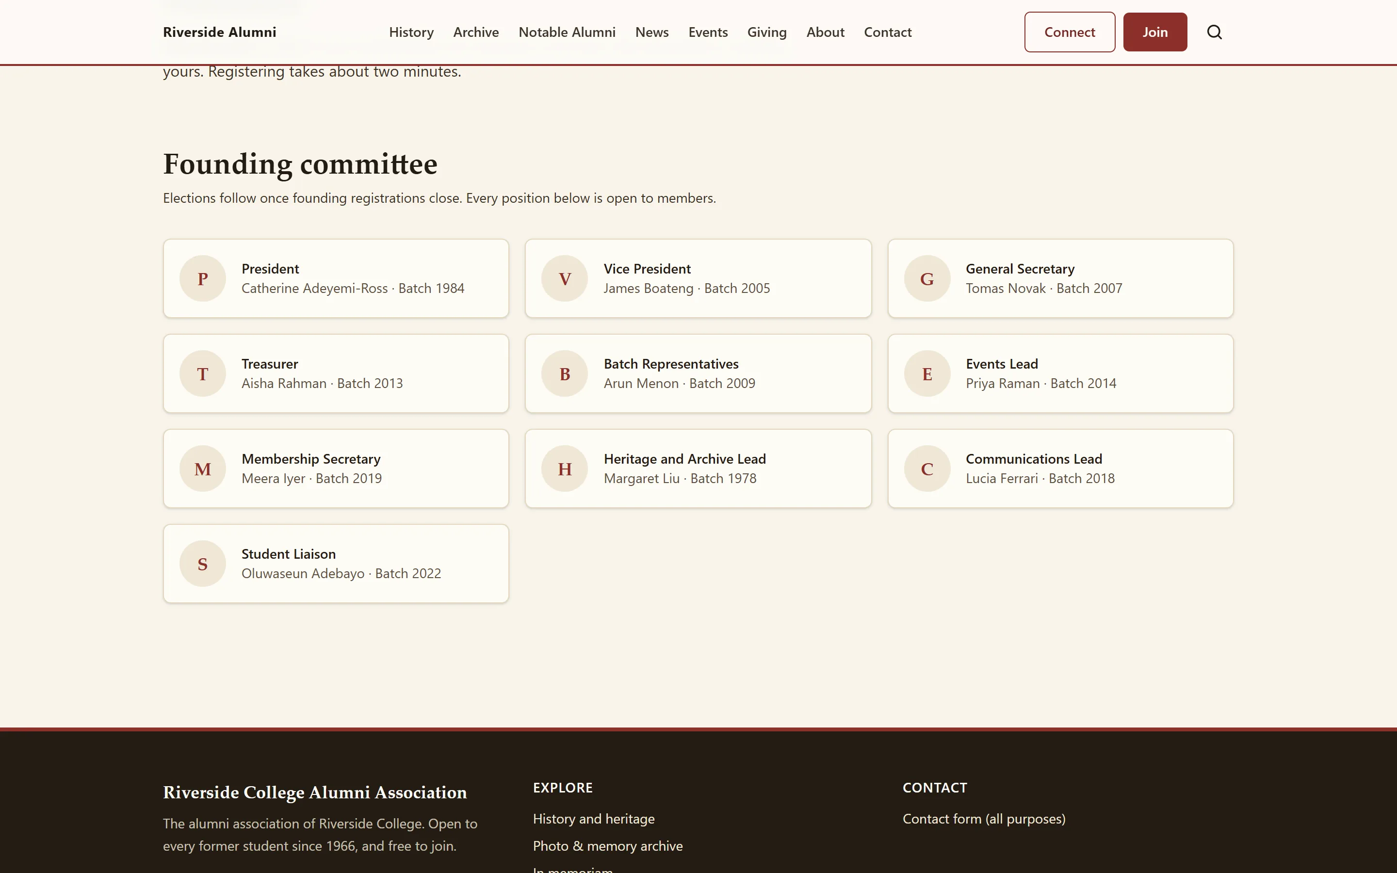Image resolution: width=1397 pixels, height=873 pixels.
Task: Open Contact form (all purposes) link
Action: 984,819
